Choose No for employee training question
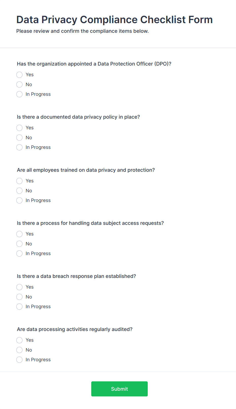236x409 pixels. coord(19,191)
